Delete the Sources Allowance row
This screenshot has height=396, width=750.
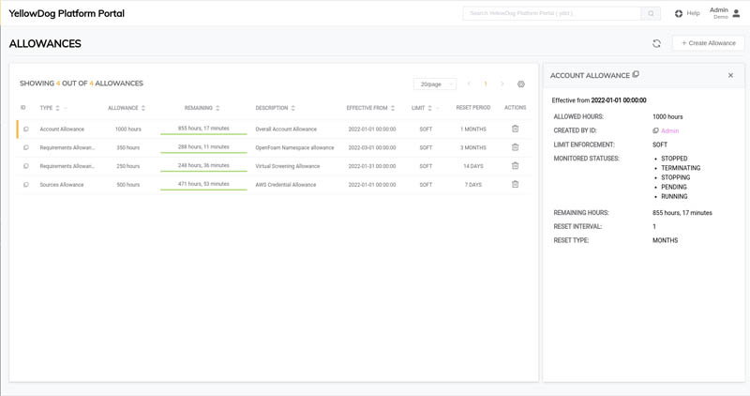click(515, 185)
